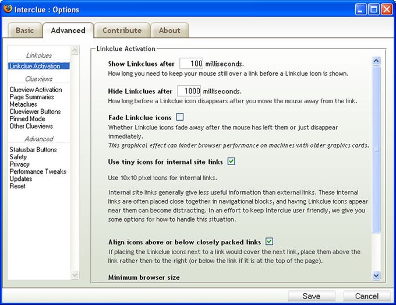This screenshot has width=396, height=305.
Task: Open the Updates section
Action: tap(21, 179)
